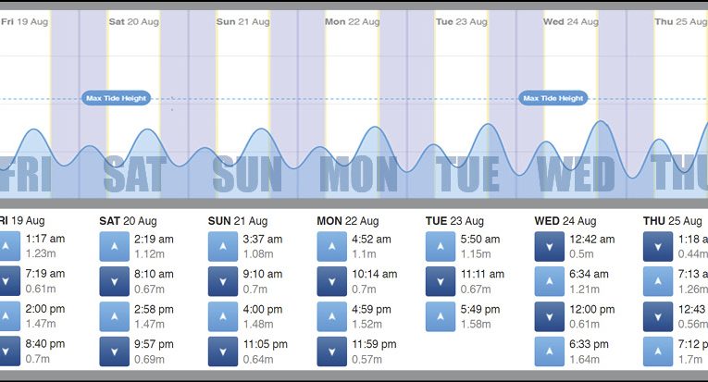Click Wednesday's 12:42 am low tide icon

tap(550, 245)
